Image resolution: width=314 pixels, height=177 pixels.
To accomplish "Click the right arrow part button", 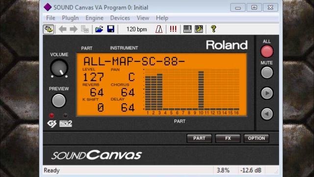I will 267,93.
